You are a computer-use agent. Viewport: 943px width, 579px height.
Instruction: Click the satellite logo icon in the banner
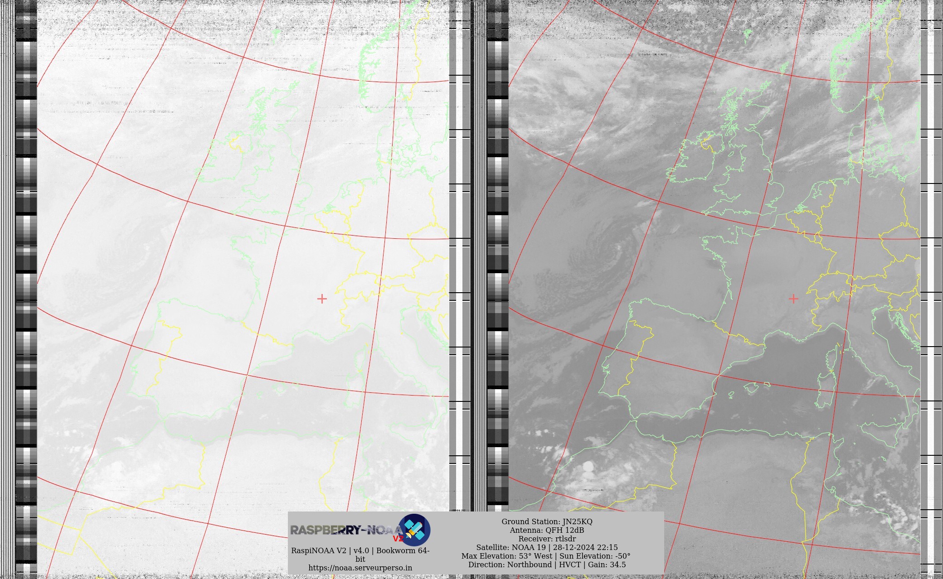414,530
